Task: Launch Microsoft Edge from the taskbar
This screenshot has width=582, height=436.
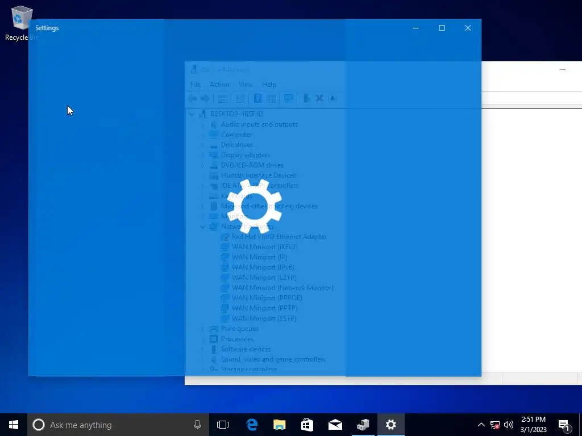Action: pyautogui.click(x=252, y=425)
